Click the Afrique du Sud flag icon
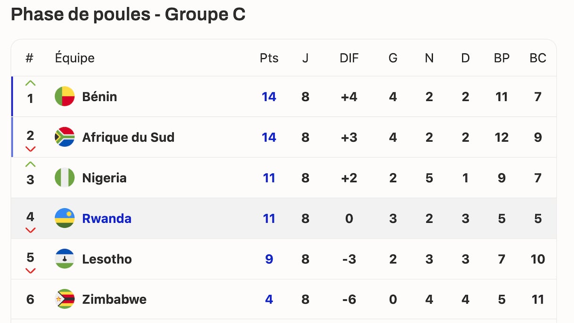The height and width of the screenshot is (323, 574). click(x=65, y=137)
